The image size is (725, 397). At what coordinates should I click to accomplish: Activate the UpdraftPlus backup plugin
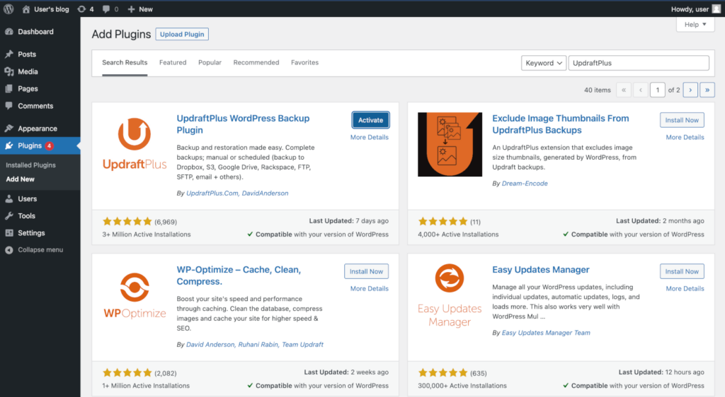pyautogui.click(x=370, y=120)
